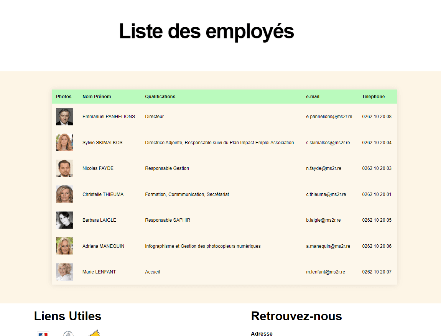Click phone number 0262 10 20 04

tap(377, 143)
